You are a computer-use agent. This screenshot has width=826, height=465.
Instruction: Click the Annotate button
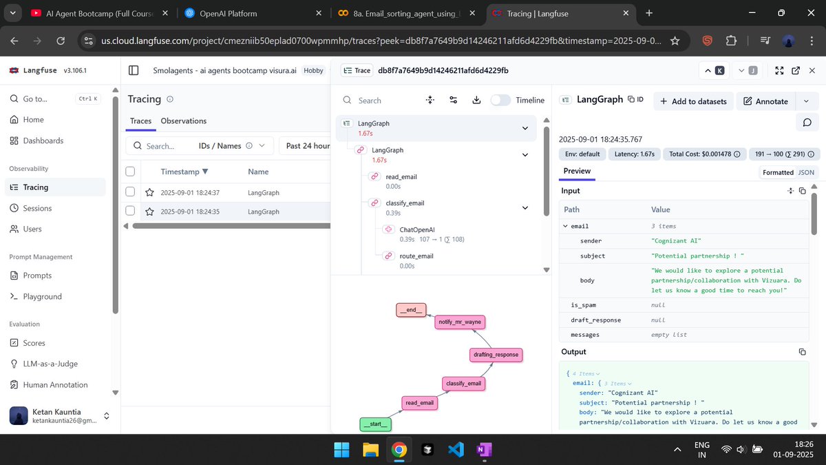tap(765, 101)
